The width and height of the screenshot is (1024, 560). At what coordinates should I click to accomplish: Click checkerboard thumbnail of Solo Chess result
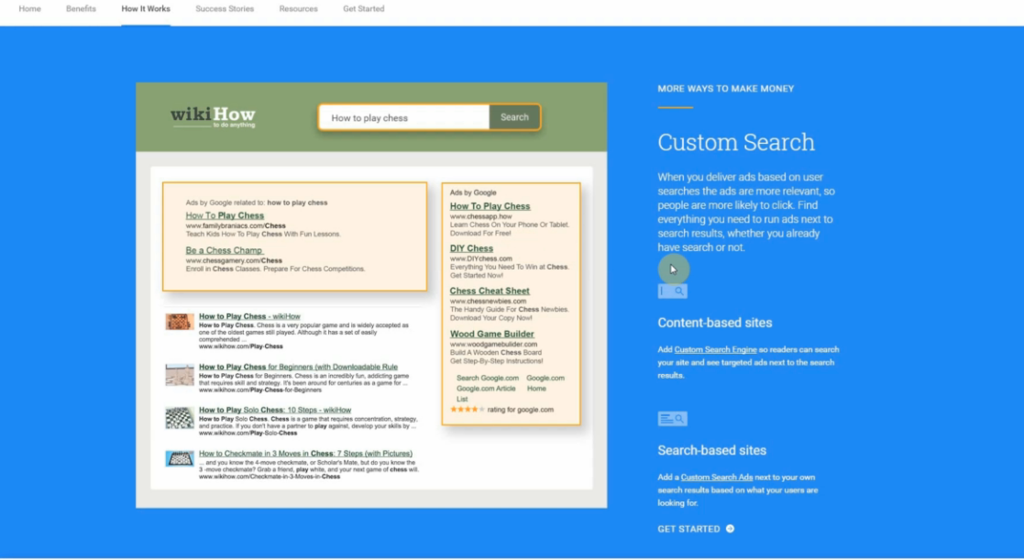point(180,418)
